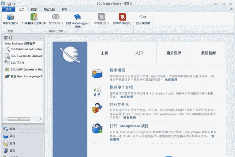Viewport: 235px width, 157px height.
Task: Click Upgrade Translation Memories (升级翻译记忆库) icon
Action: tap(34, 17)
